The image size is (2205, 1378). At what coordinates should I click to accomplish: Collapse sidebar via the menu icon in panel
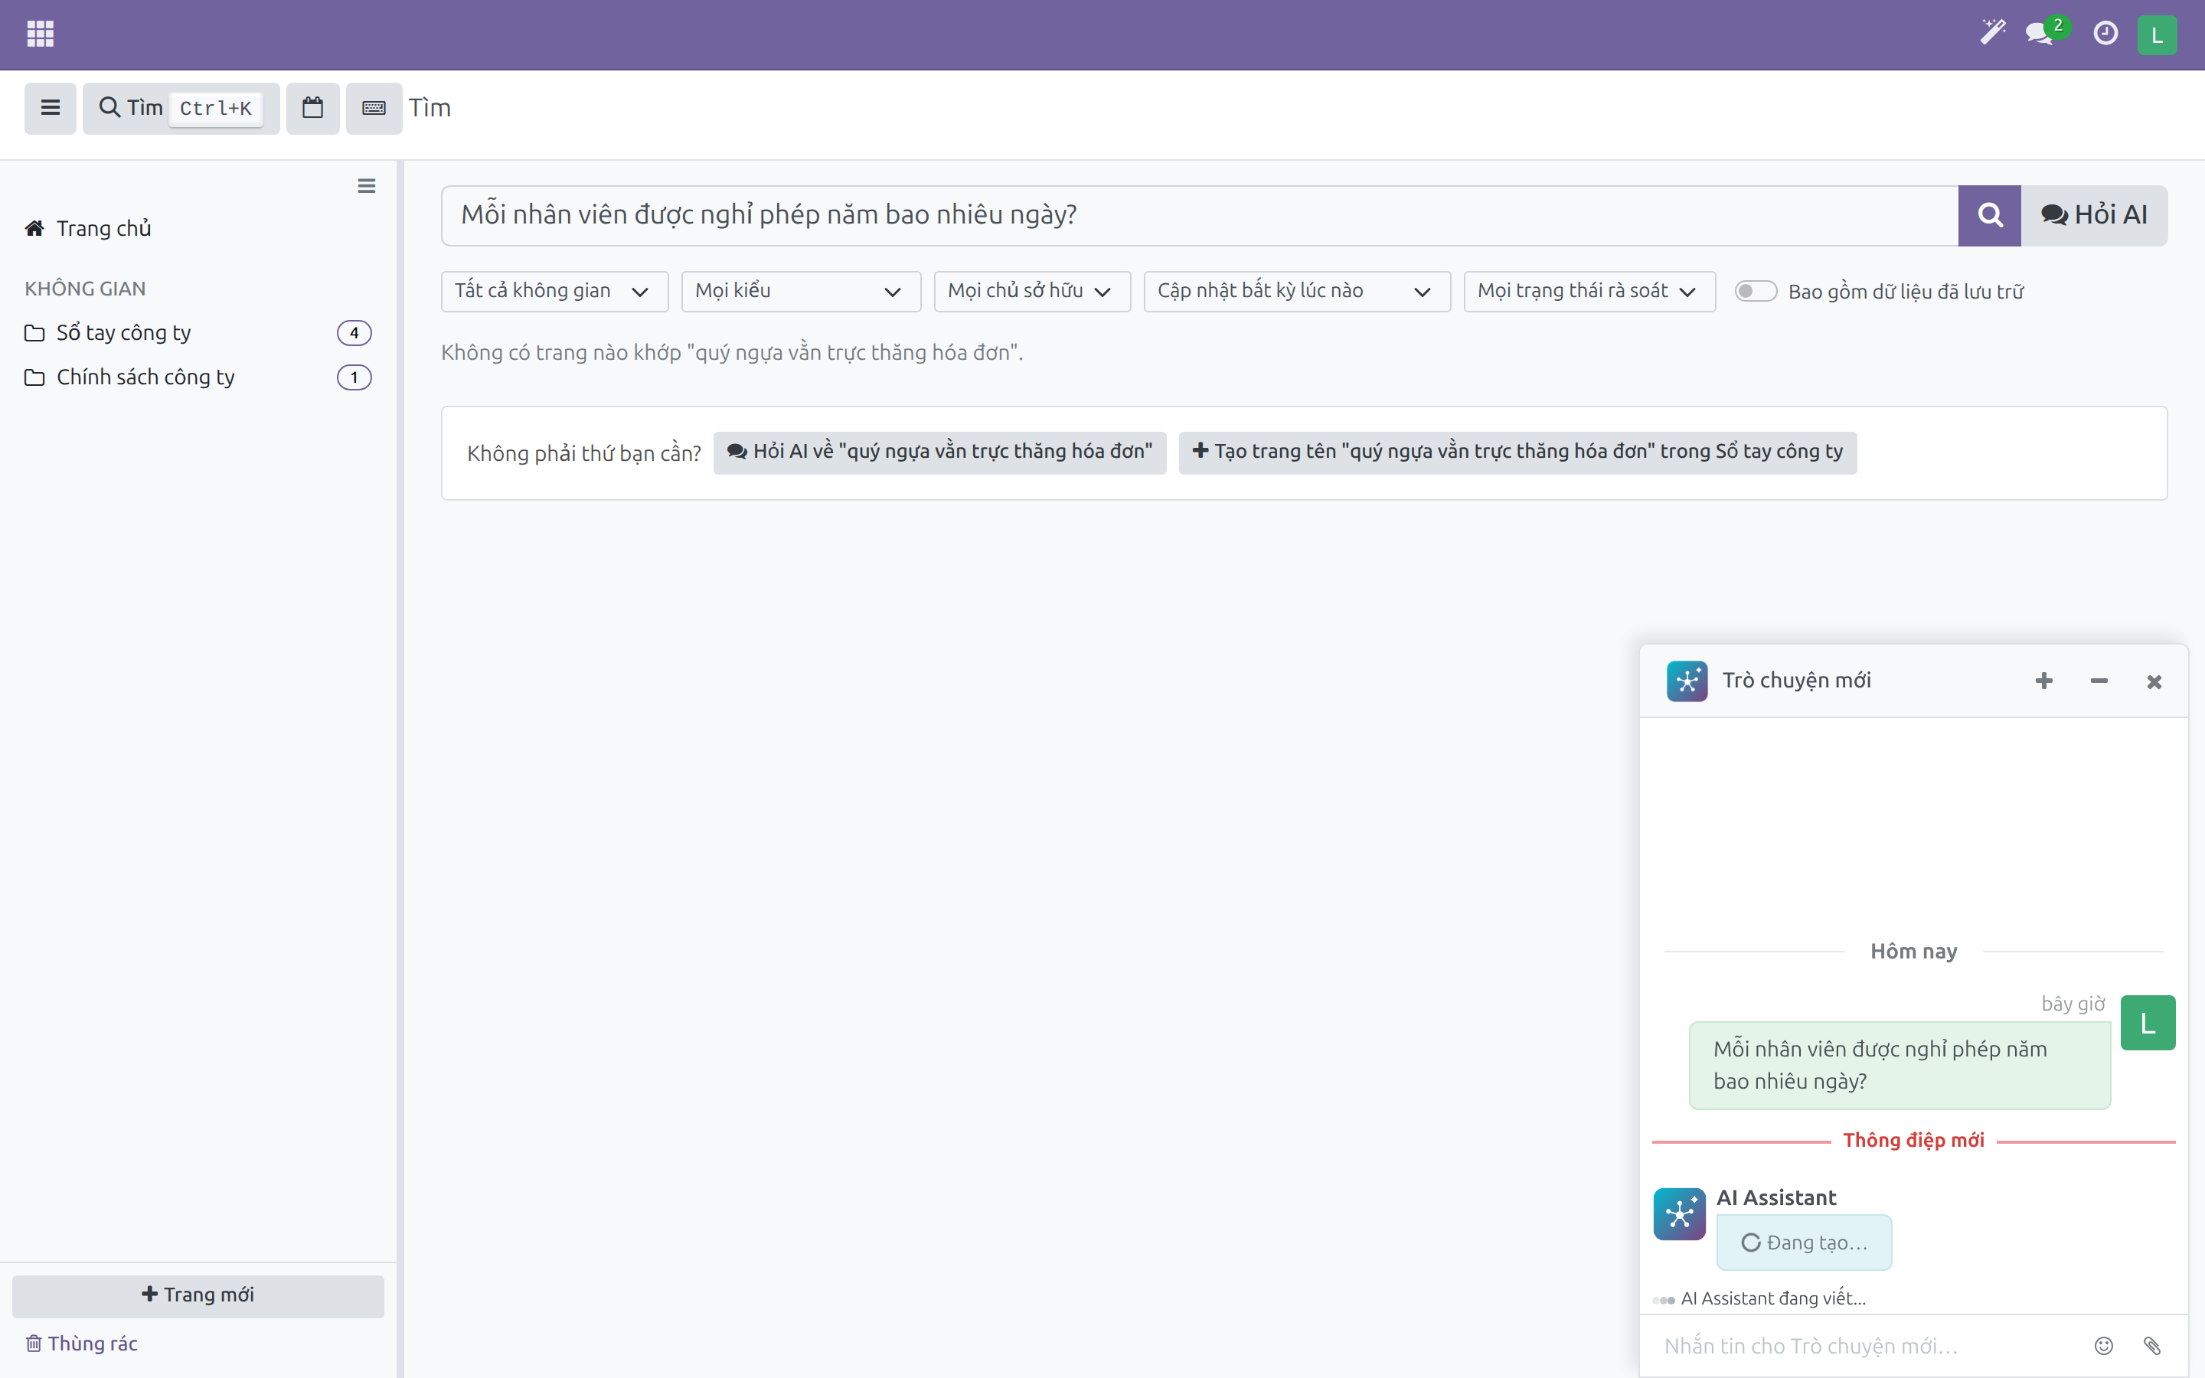coord(366,186)
